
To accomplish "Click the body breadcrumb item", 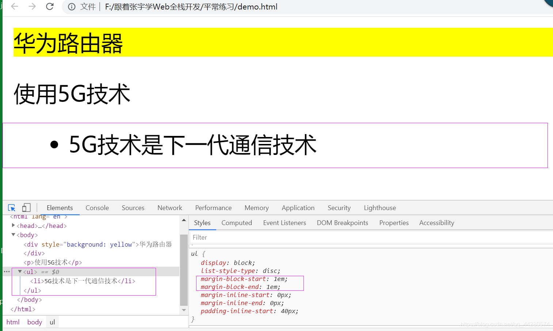I will coord(35,322).
